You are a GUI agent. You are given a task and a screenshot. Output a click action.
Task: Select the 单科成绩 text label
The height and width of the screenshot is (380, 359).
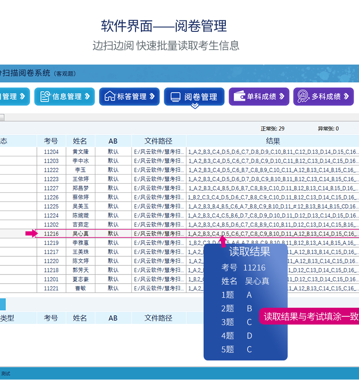261,96
